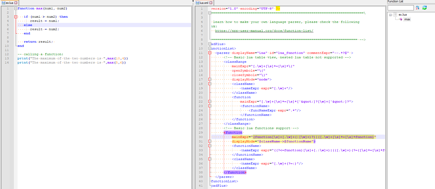Click the 'else' keyword on line 5
The image size is (435, 189).
28,25
